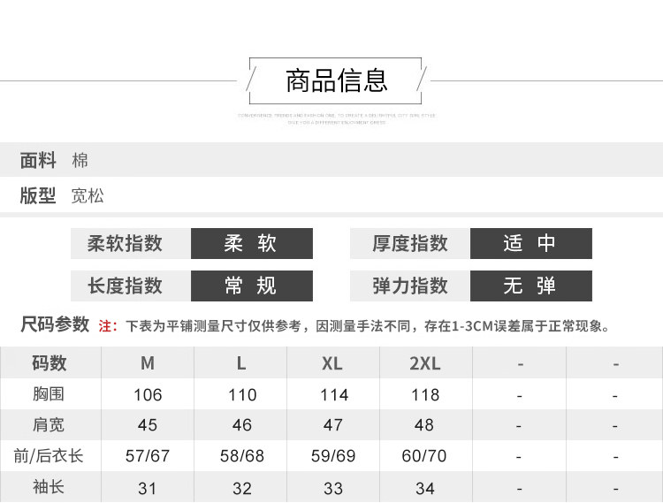This screenshot has width=663, height=503.
Task: Select the 尺码参数 heading
Action: pos(55,324)
